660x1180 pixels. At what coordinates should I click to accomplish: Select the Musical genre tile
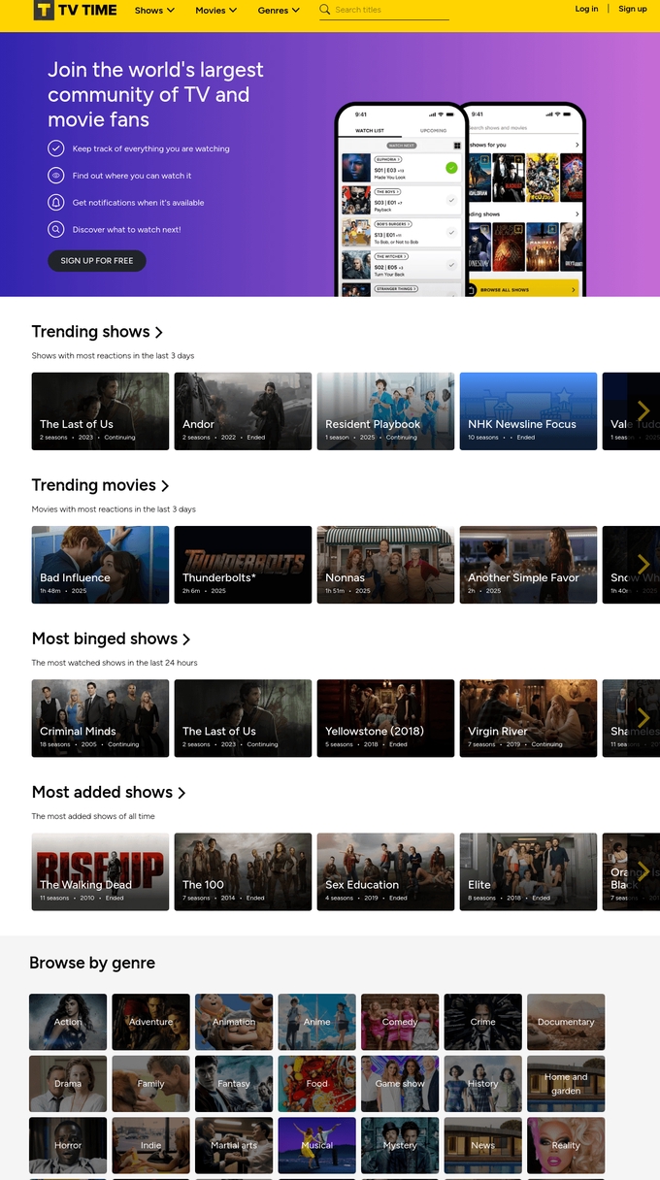tap(316, 1145)
